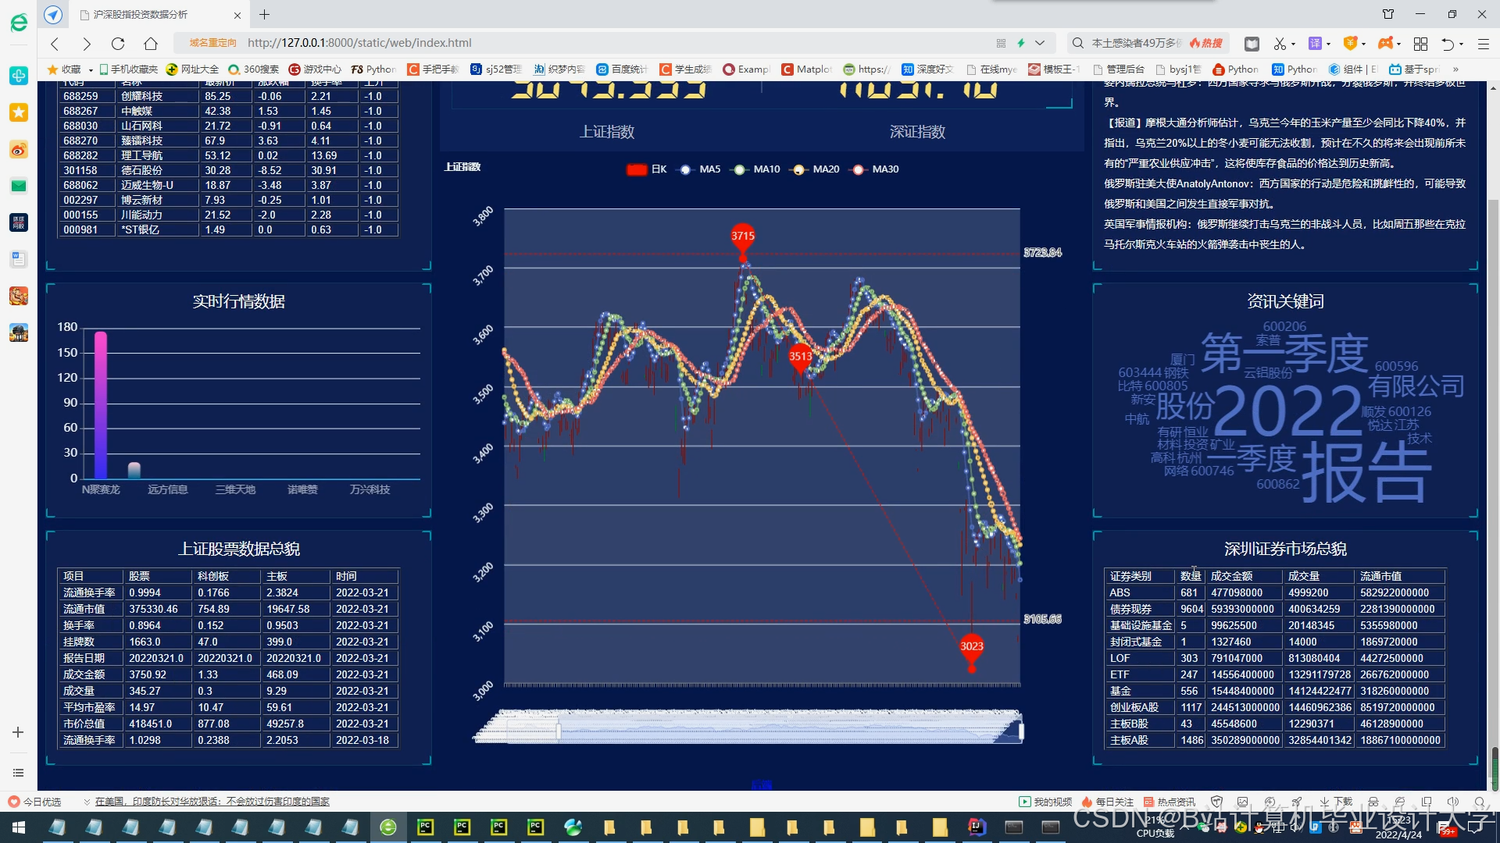Image resolution: width=1500 pixels, height=843 pixels.
Task: Expand the address bar dropdown arrow
Action: tap(1040, 43)
